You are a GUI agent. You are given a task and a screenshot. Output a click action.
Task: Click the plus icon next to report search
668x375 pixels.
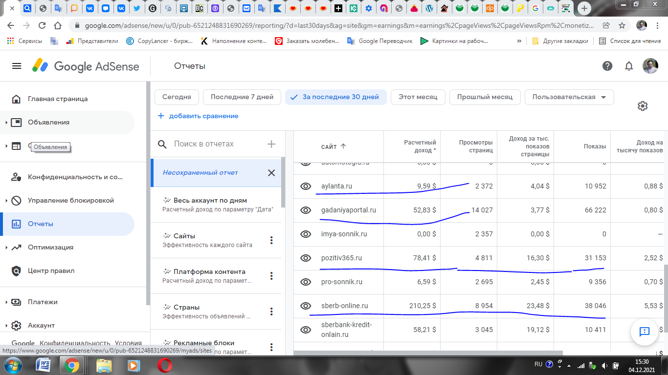pos(271,144)
